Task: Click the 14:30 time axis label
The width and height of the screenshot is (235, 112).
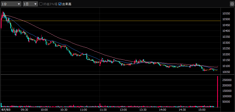Action: [182, 110]
